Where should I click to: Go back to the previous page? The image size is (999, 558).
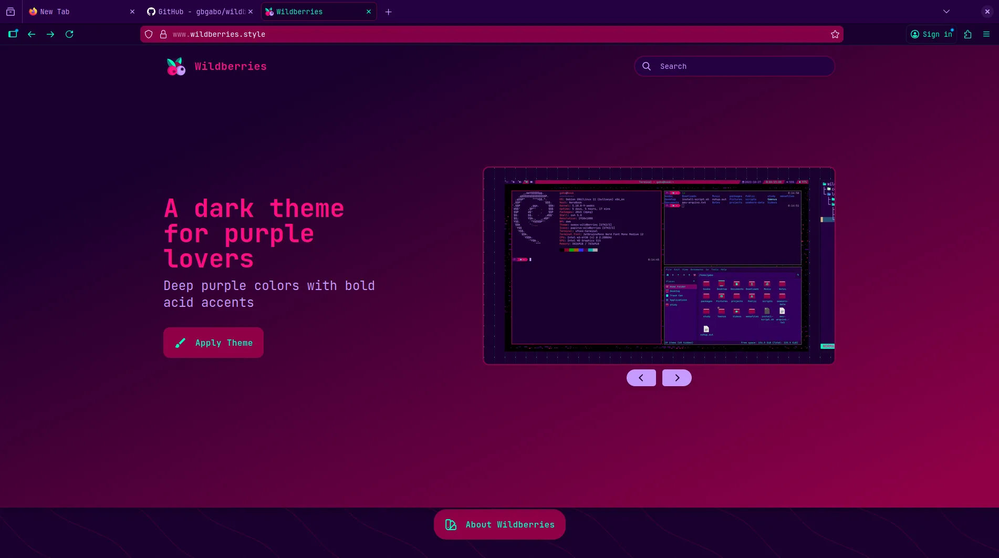32,35
